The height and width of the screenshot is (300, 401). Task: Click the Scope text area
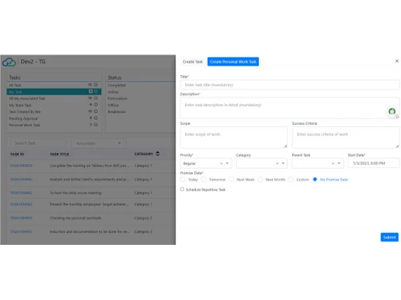click(234, 138)
